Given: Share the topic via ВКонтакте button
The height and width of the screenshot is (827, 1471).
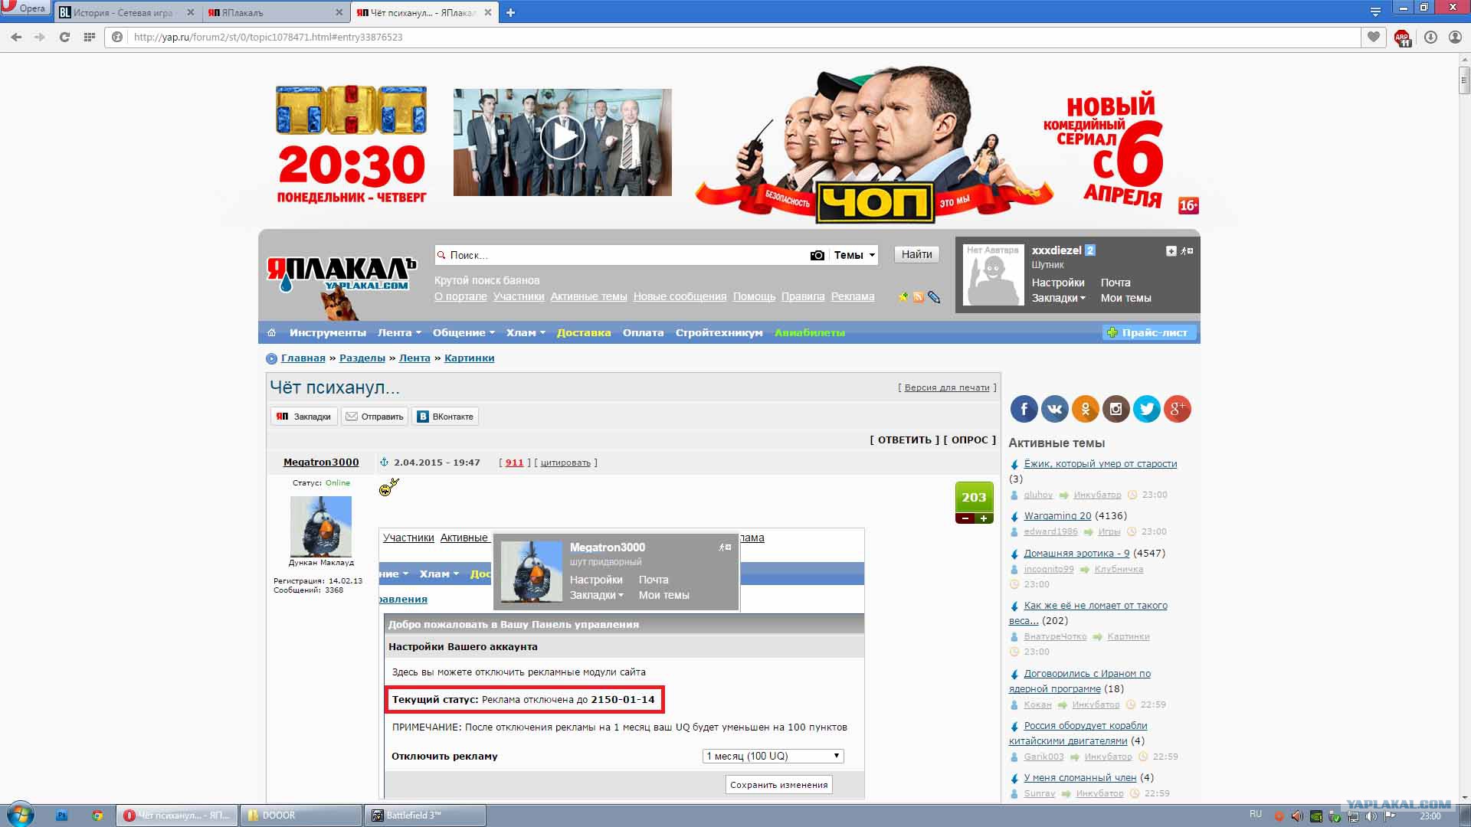Looking at the screenshot, I should point(445,417).
